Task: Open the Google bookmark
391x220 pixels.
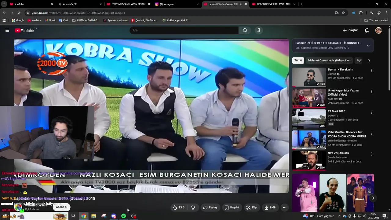Action: (x=18, y=20)
